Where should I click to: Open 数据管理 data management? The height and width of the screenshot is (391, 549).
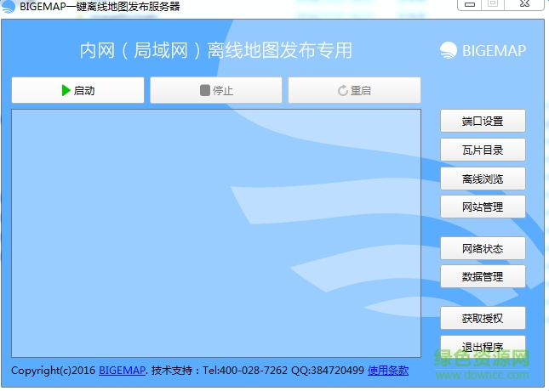(483, 276)
